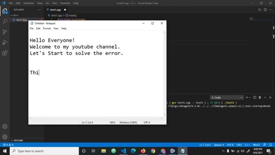Launch Google Chrome from the taskbar
Viewport: 275px width, 155px height.
coord(153,151)
